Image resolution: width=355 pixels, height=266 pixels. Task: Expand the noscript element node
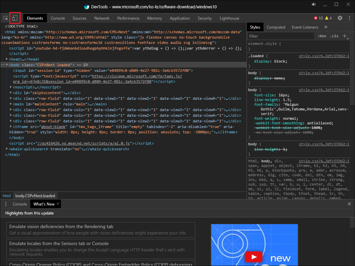(11, 87)
